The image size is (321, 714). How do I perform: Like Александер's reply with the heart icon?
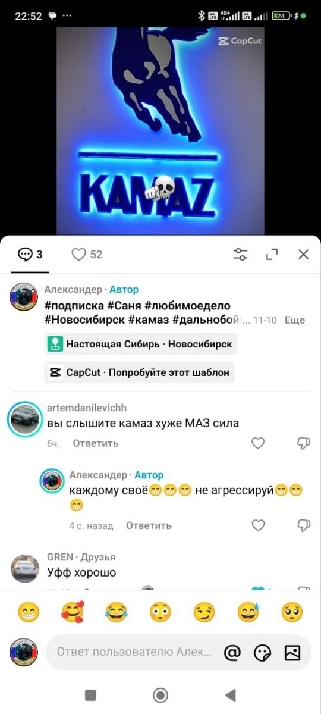pos(258,525)
